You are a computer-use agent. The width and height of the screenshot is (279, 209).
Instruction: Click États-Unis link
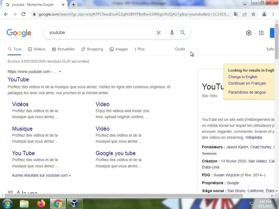[x=211, y=167]
